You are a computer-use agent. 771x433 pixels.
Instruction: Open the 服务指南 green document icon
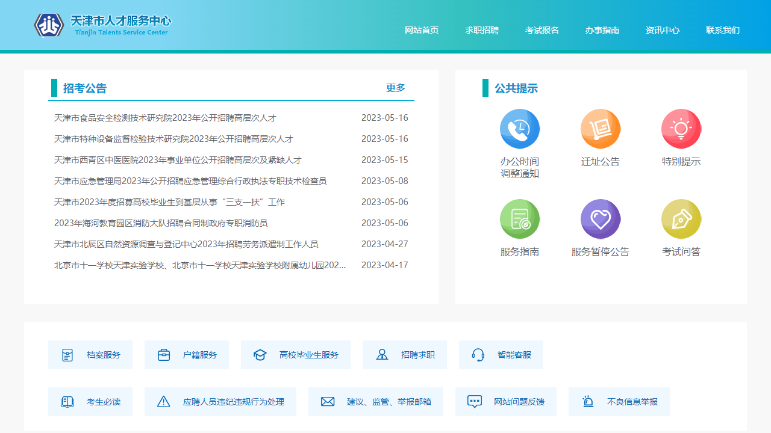(520, 219)
